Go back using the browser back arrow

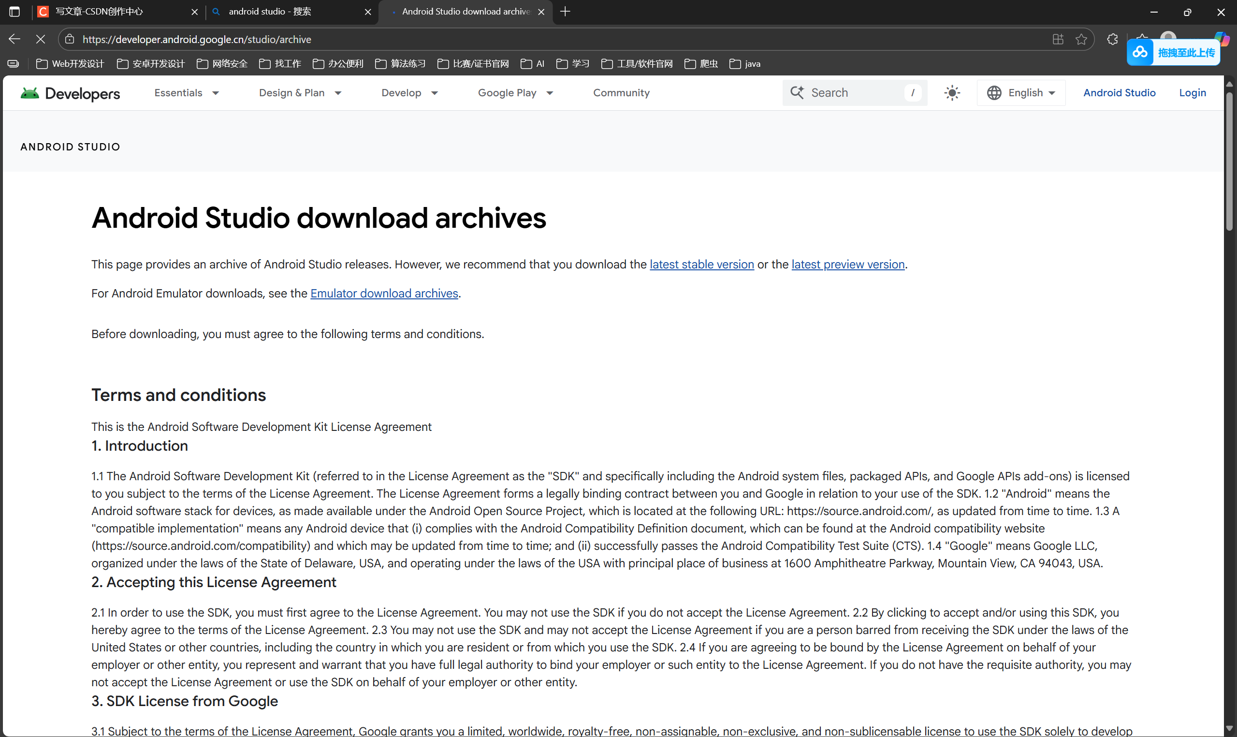15,39
